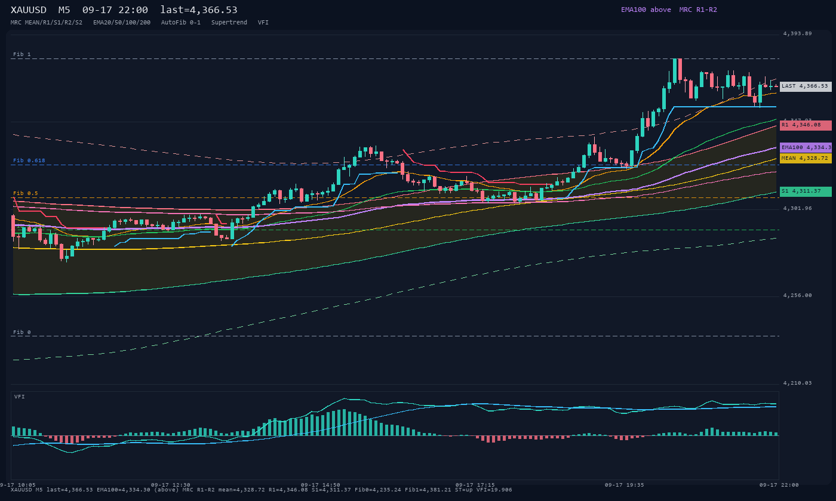Image resolution: width=836 pixels, height=501 pixels.
Task: Click the bottom status line summary text
Action: [x=262, y=490]
